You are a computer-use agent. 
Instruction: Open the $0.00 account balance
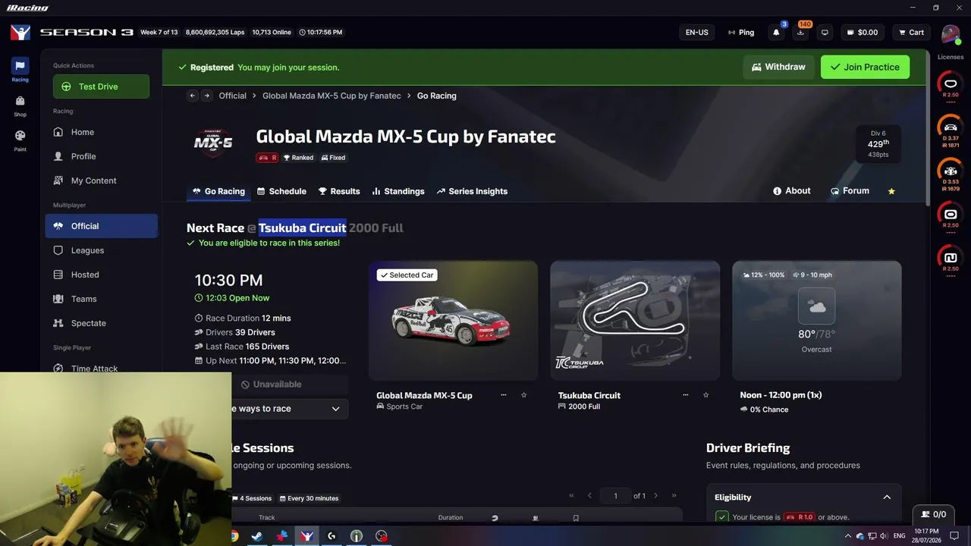863,33
